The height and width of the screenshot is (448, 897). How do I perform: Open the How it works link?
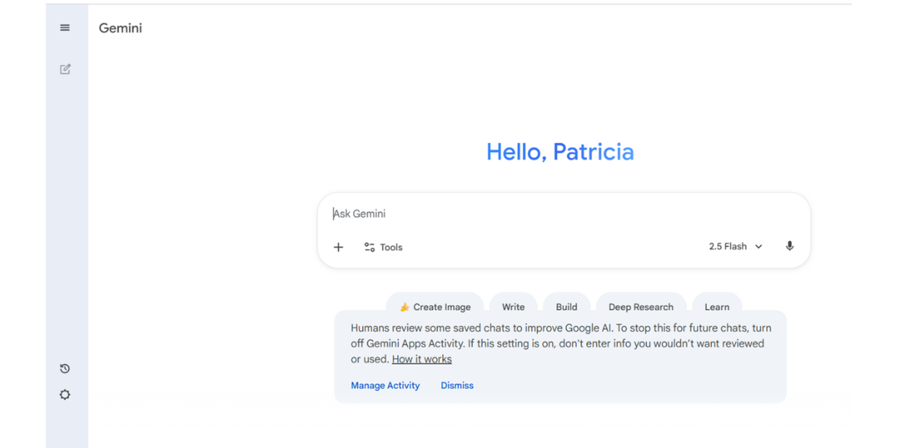coord(422,359)
